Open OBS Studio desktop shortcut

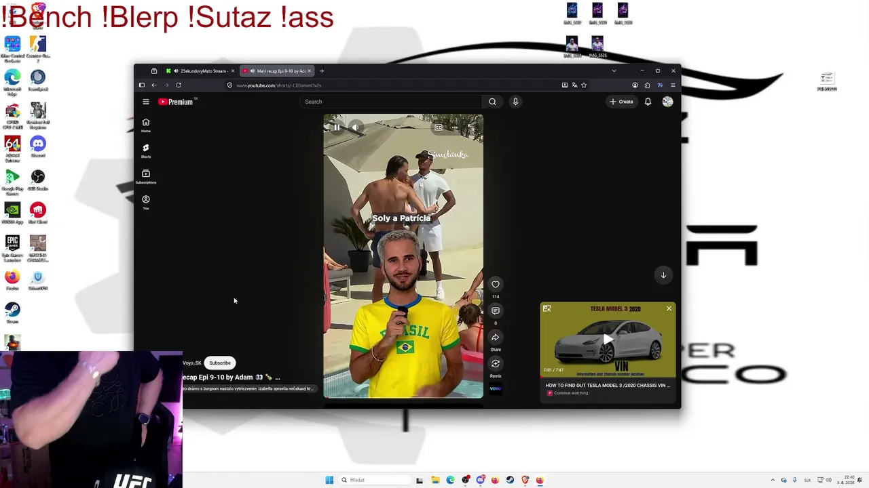pyautogui.click(x=38, y=180)
